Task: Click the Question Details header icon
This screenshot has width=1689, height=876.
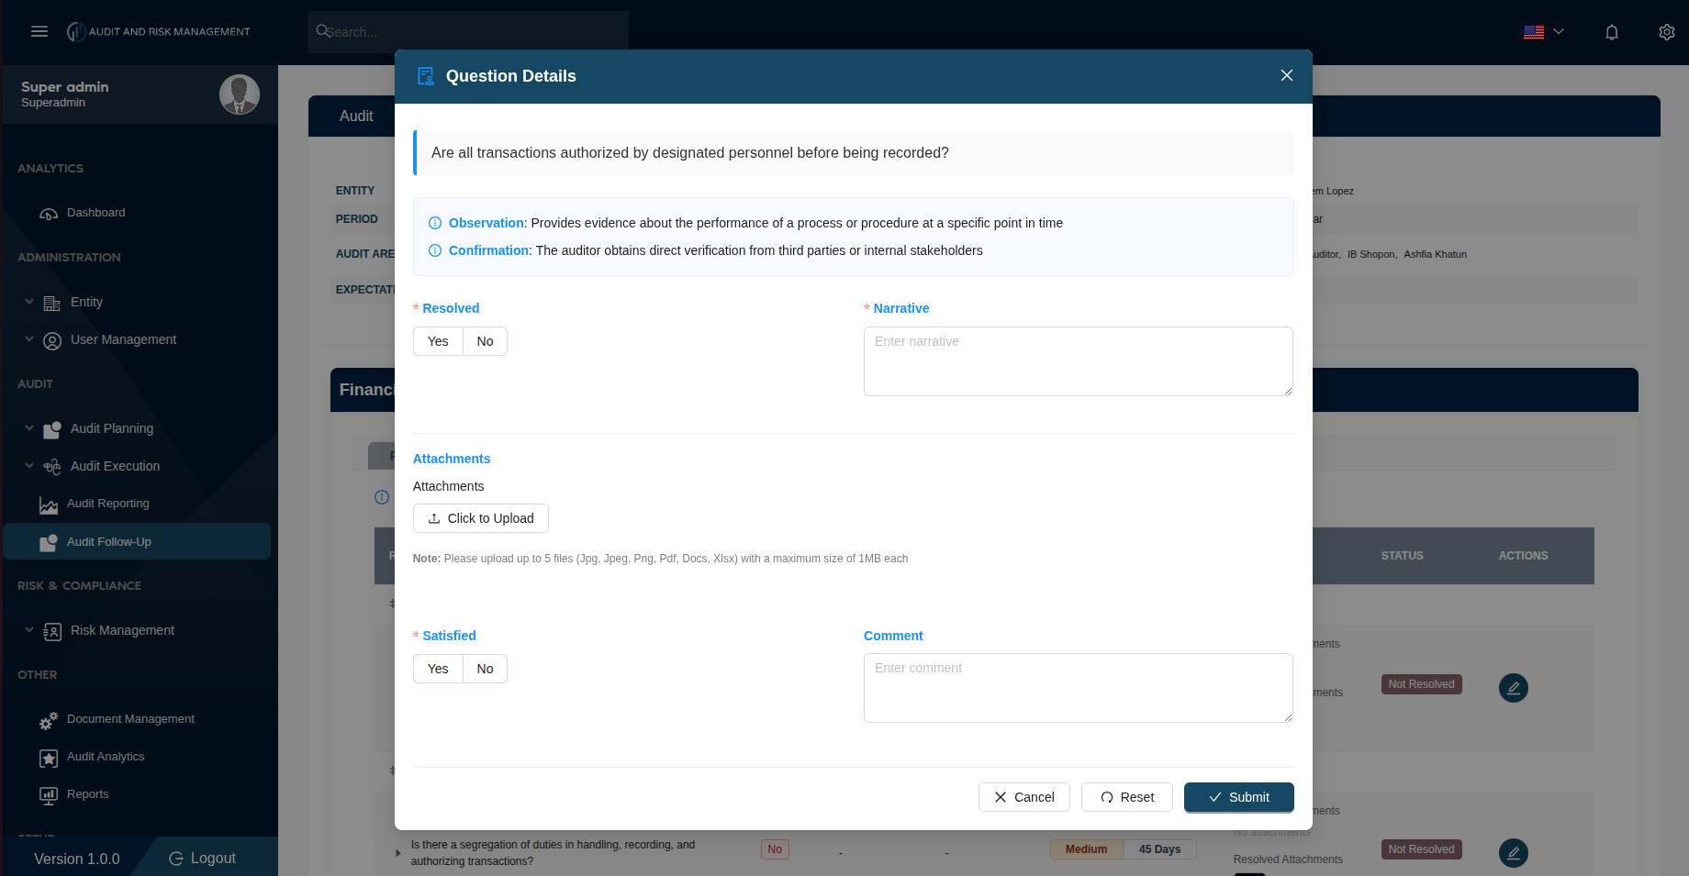Action: tap(425, 76)
